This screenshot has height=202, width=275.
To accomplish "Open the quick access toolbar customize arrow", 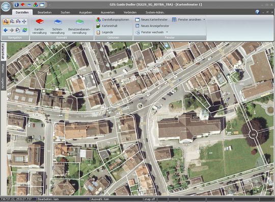I will [x=50, y=5].
